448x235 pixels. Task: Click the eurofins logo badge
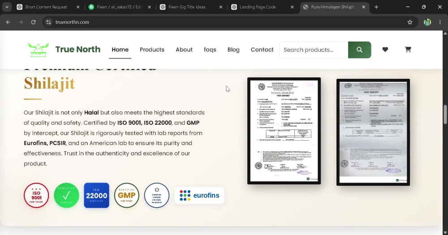[199, 195]
